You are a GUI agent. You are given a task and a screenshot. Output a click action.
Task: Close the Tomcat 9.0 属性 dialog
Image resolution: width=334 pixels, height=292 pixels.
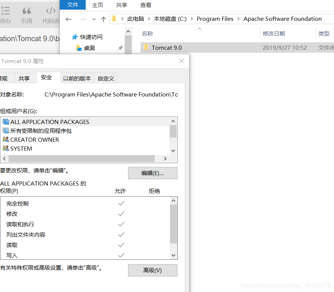click(181, 61)
